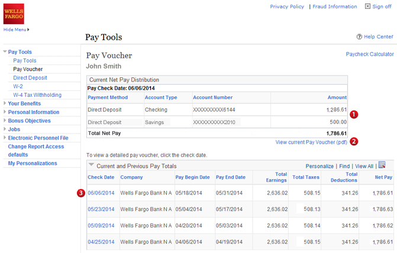The width and height of the screenshot is (397, 253).
Task: Click account number XXXXXXXXXX6144
Action: 214,110
